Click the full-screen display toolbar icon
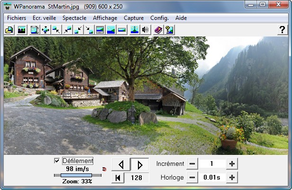This screenshot has height=190, width=292. (35, 30)
